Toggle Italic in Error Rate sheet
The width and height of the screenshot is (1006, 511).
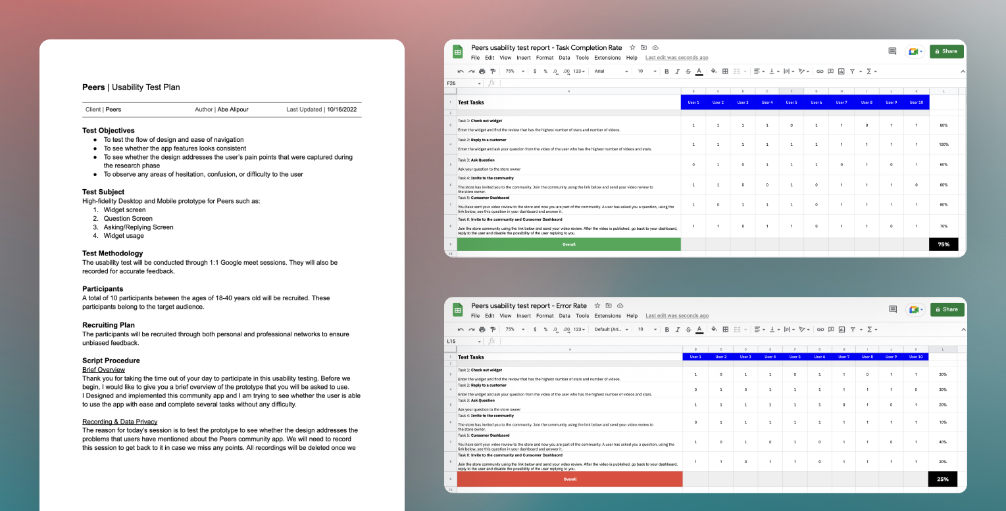coord(678,329)
